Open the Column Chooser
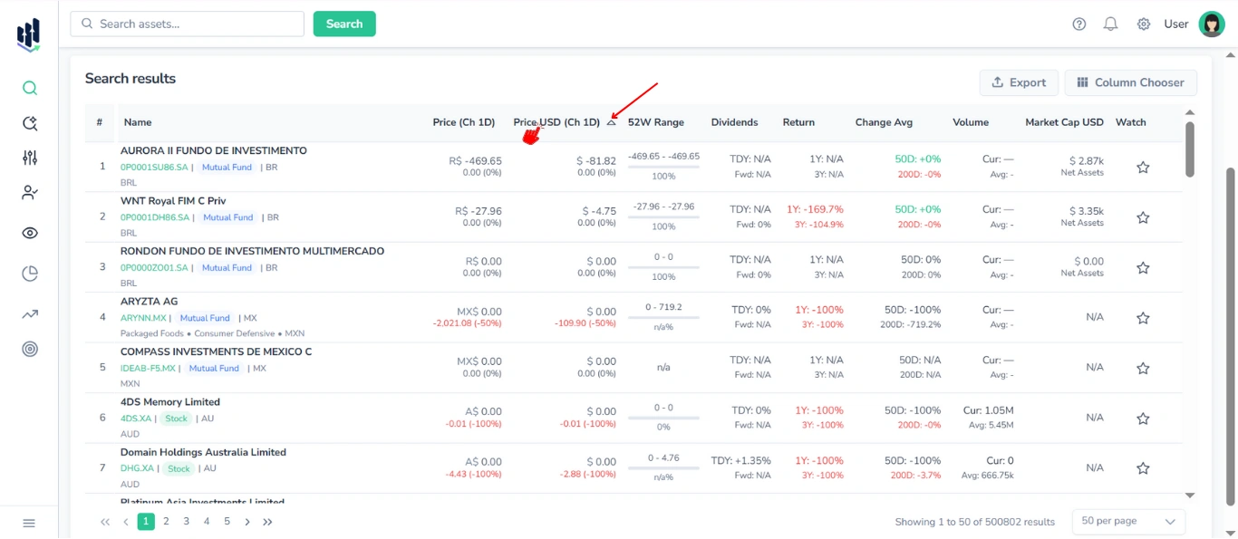Screen dimensions: 1238x539 [1130, 82]
